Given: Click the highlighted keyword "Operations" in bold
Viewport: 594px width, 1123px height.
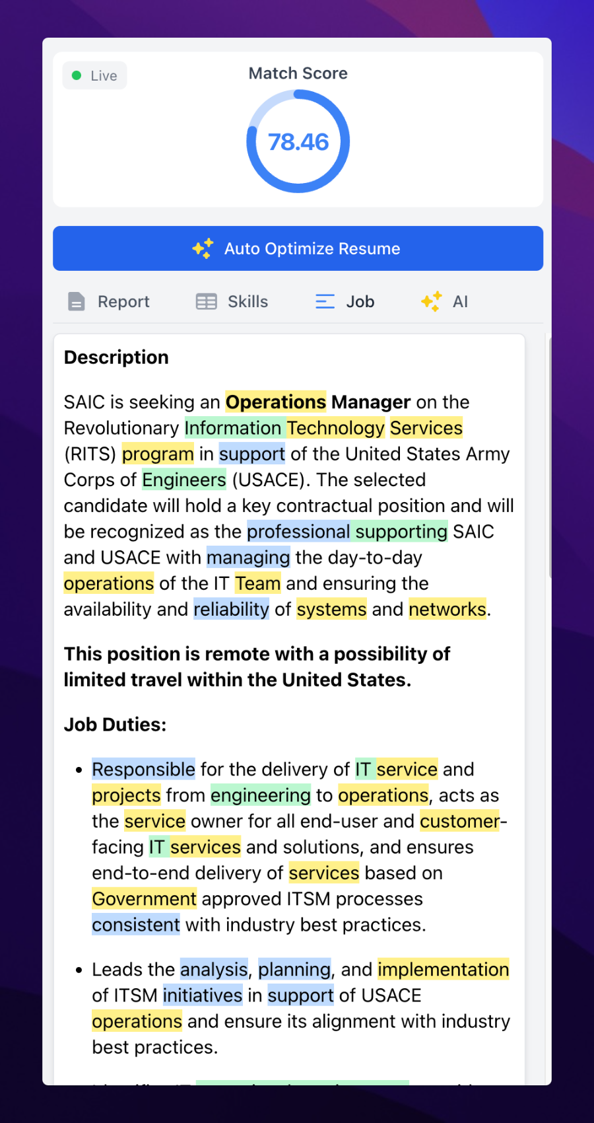Looking at the screenshot, I should [276, 402].
